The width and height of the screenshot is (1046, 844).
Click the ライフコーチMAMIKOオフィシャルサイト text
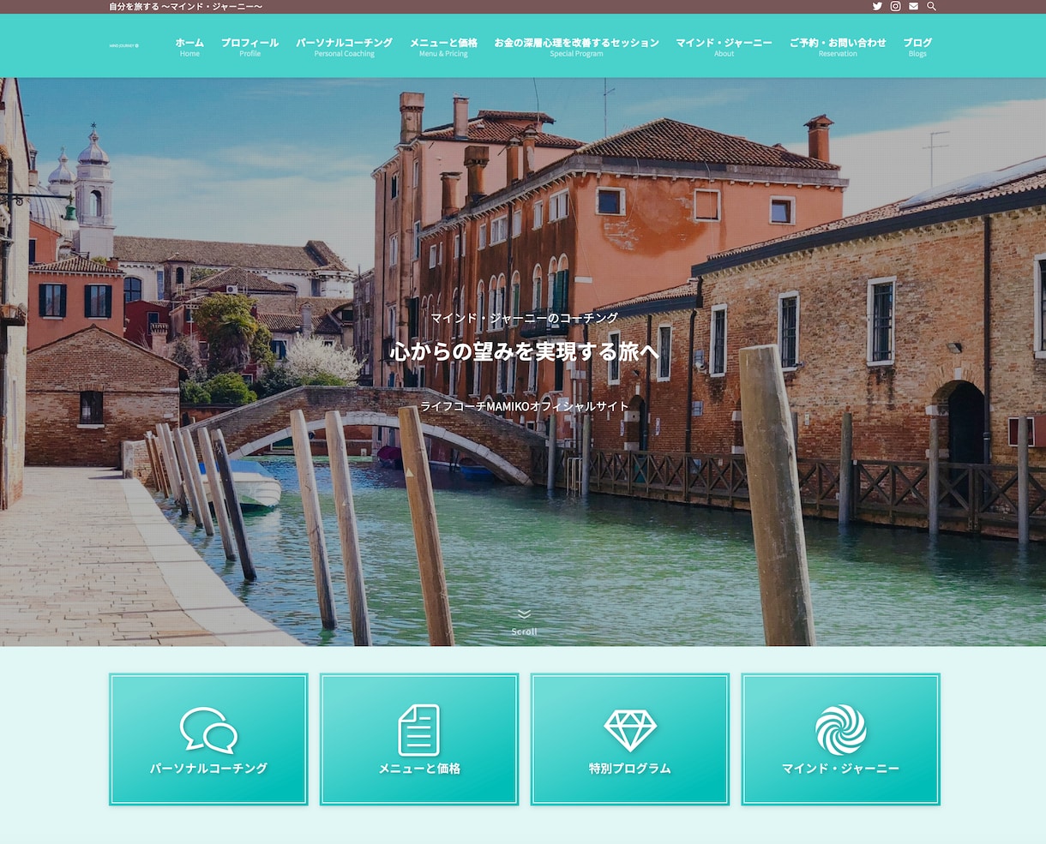click(524, 406)
